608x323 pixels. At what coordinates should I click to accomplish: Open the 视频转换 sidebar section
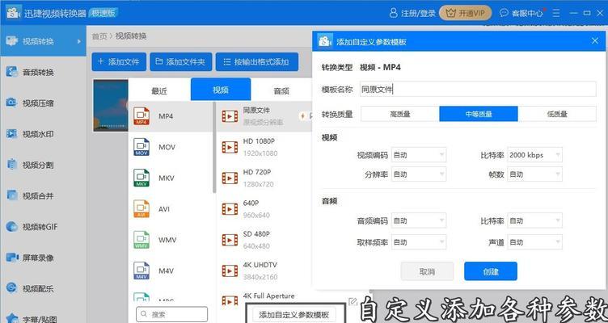pos(43,41)
